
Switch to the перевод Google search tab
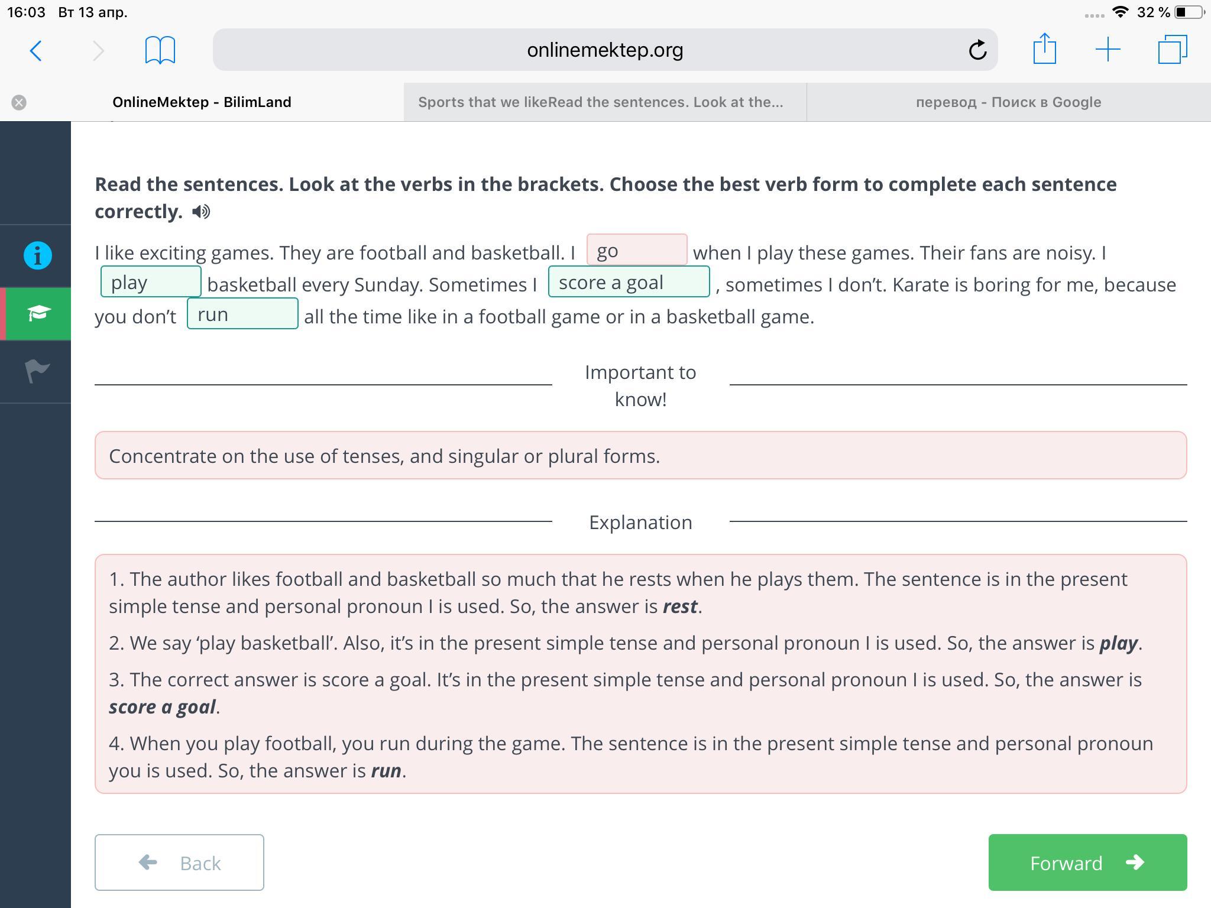(1009, 102)
